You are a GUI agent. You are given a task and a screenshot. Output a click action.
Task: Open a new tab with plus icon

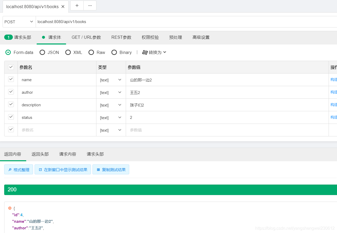pyautogui.click(x=77, y=5)
